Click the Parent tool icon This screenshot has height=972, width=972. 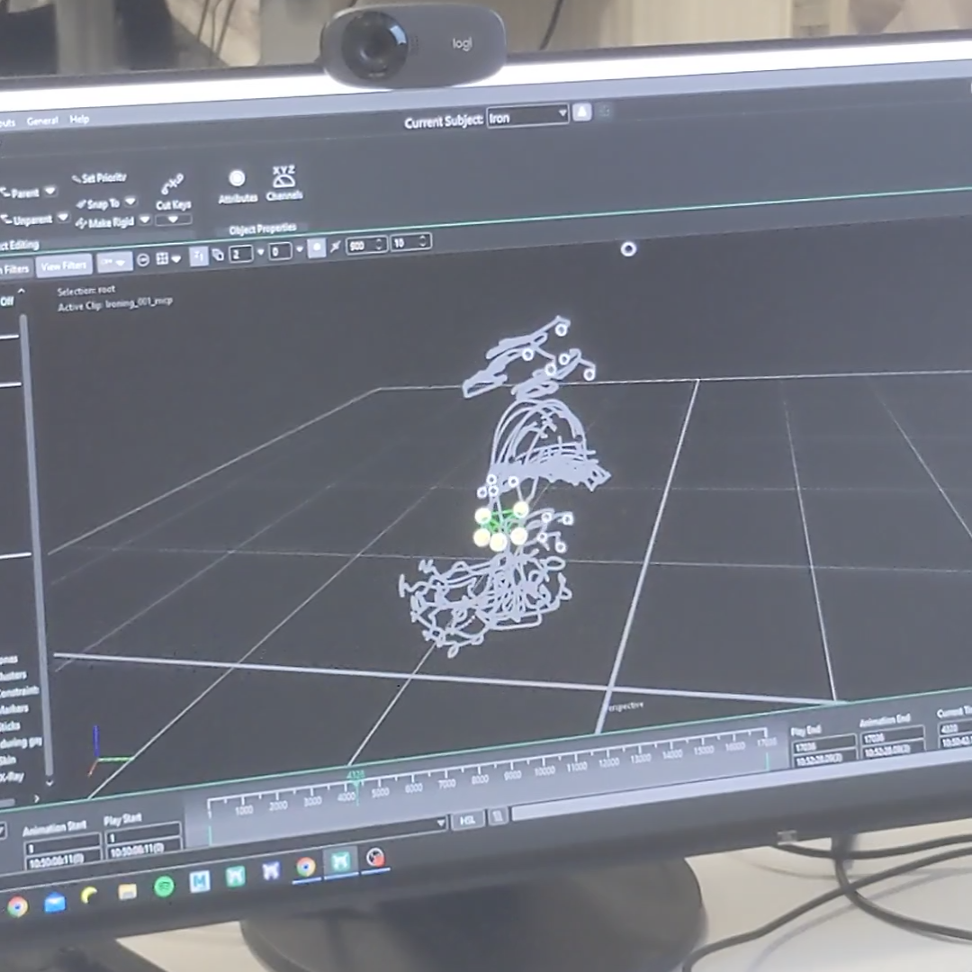click(x=22, y=192)
